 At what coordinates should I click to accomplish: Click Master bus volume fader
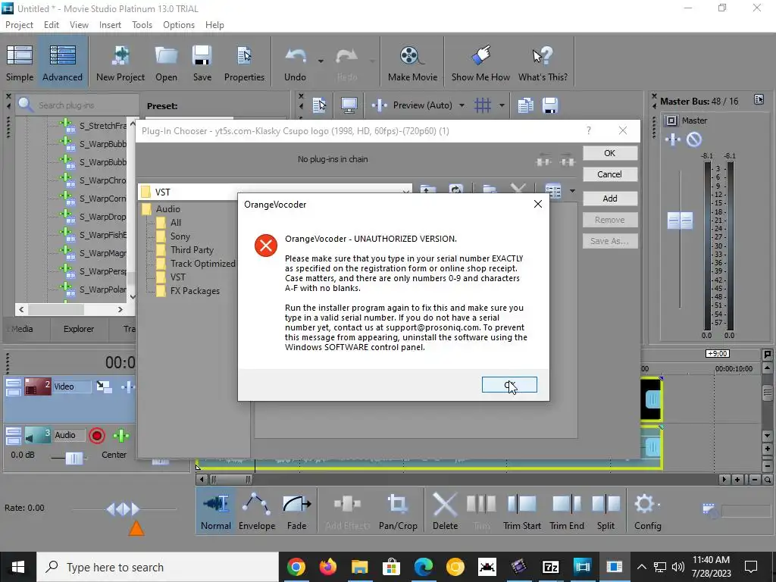pyautogui.click(x=680, y=221)
